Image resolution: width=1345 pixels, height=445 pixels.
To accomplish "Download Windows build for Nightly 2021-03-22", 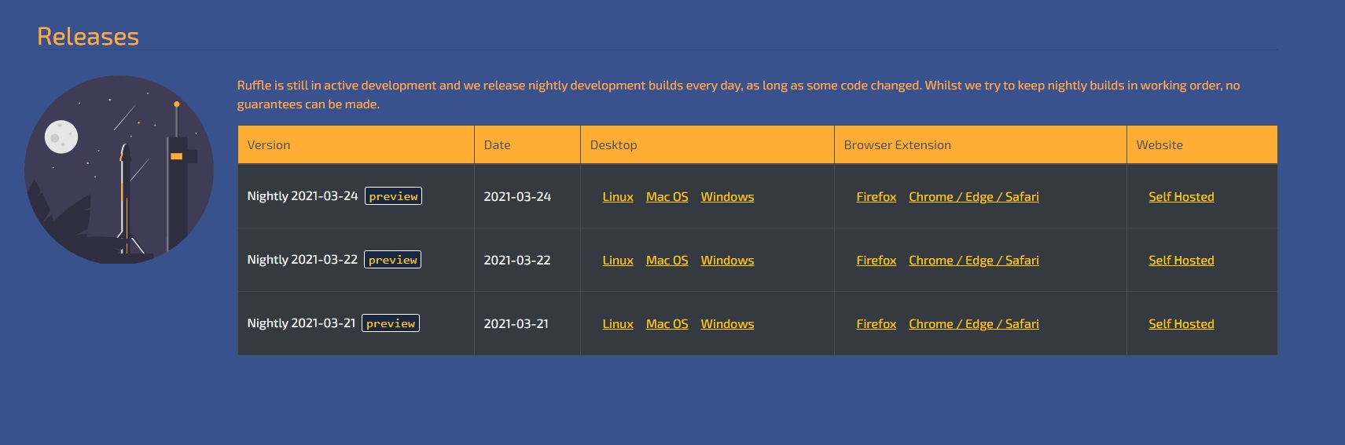I will [x=727, y=261].
